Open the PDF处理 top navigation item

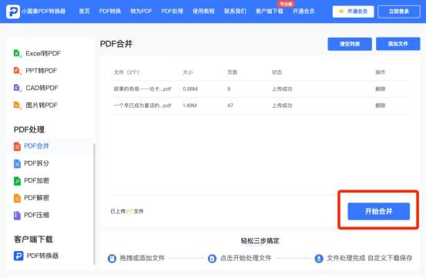click(173, 11)
